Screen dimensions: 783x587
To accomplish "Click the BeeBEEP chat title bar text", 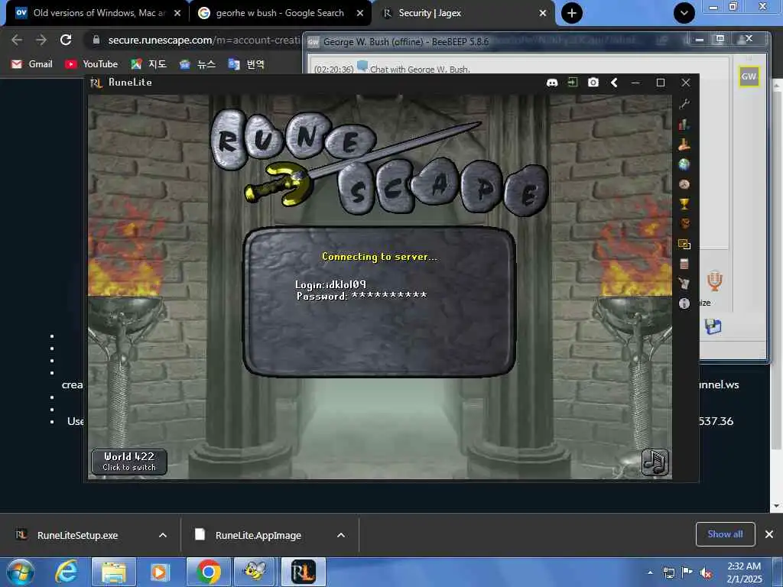I will pyautogui.click(x=405, y=41).
